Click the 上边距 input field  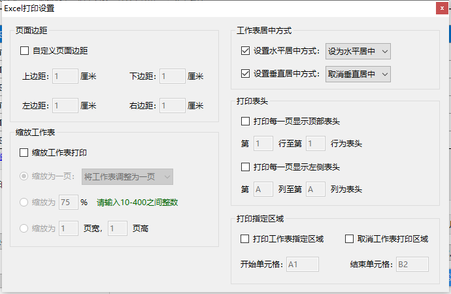(x=65, y=76)
